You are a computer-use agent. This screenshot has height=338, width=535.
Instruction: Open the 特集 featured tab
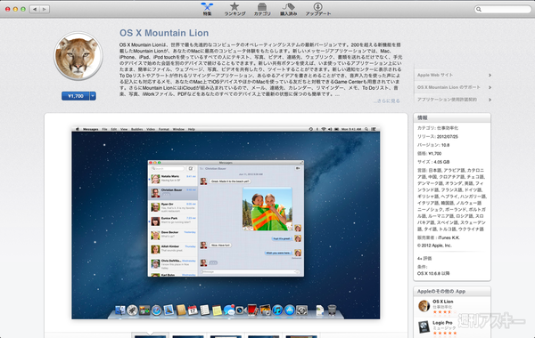207,9
